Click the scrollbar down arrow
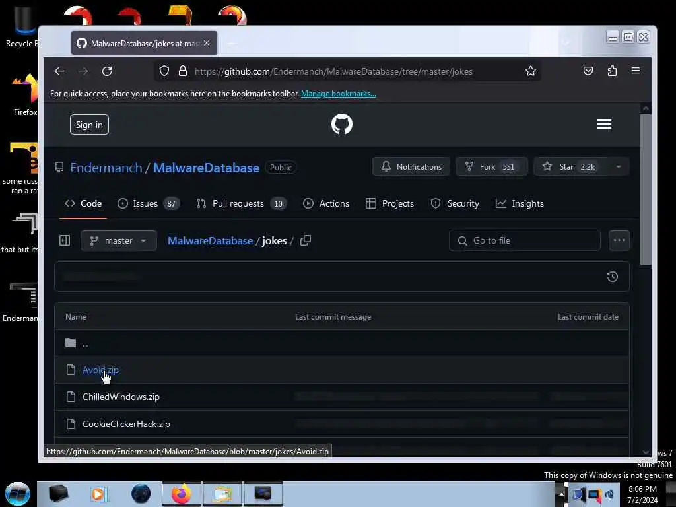Image resolution: width=676 pixels, height=507 pixels. 646,452
